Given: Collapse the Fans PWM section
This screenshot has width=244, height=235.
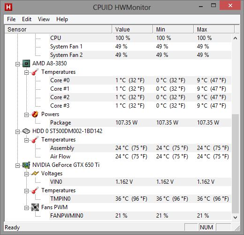Looking at the screenshot, I should point(26,208).
